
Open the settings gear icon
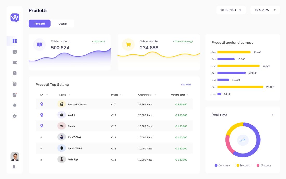point(15,116)
